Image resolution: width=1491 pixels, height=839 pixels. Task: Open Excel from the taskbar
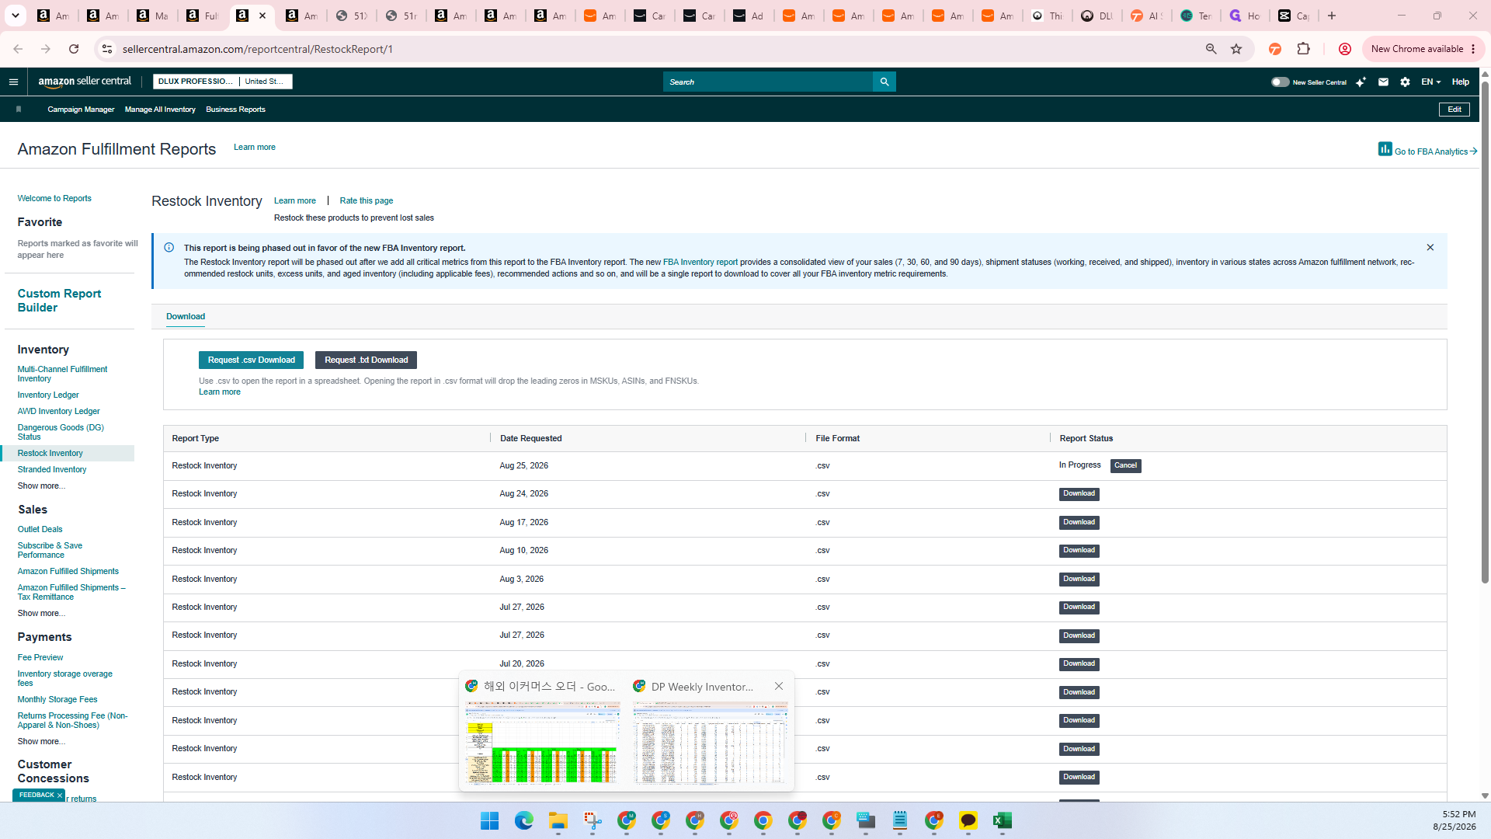pyautogui.click(x=1003, y=820)
